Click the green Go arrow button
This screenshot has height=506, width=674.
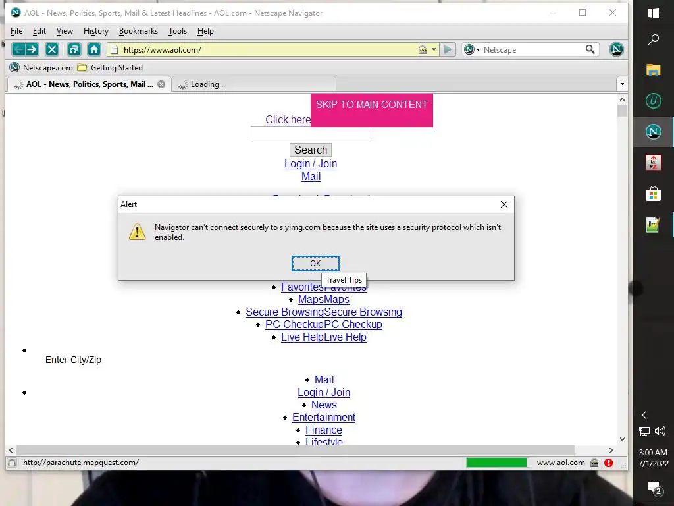448,49
